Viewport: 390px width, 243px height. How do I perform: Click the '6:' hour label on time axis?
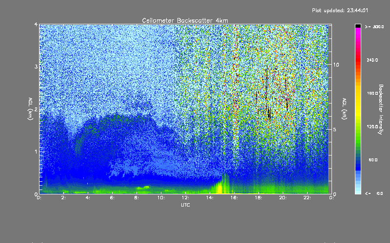pyautogui.click(x=112, y=198)
